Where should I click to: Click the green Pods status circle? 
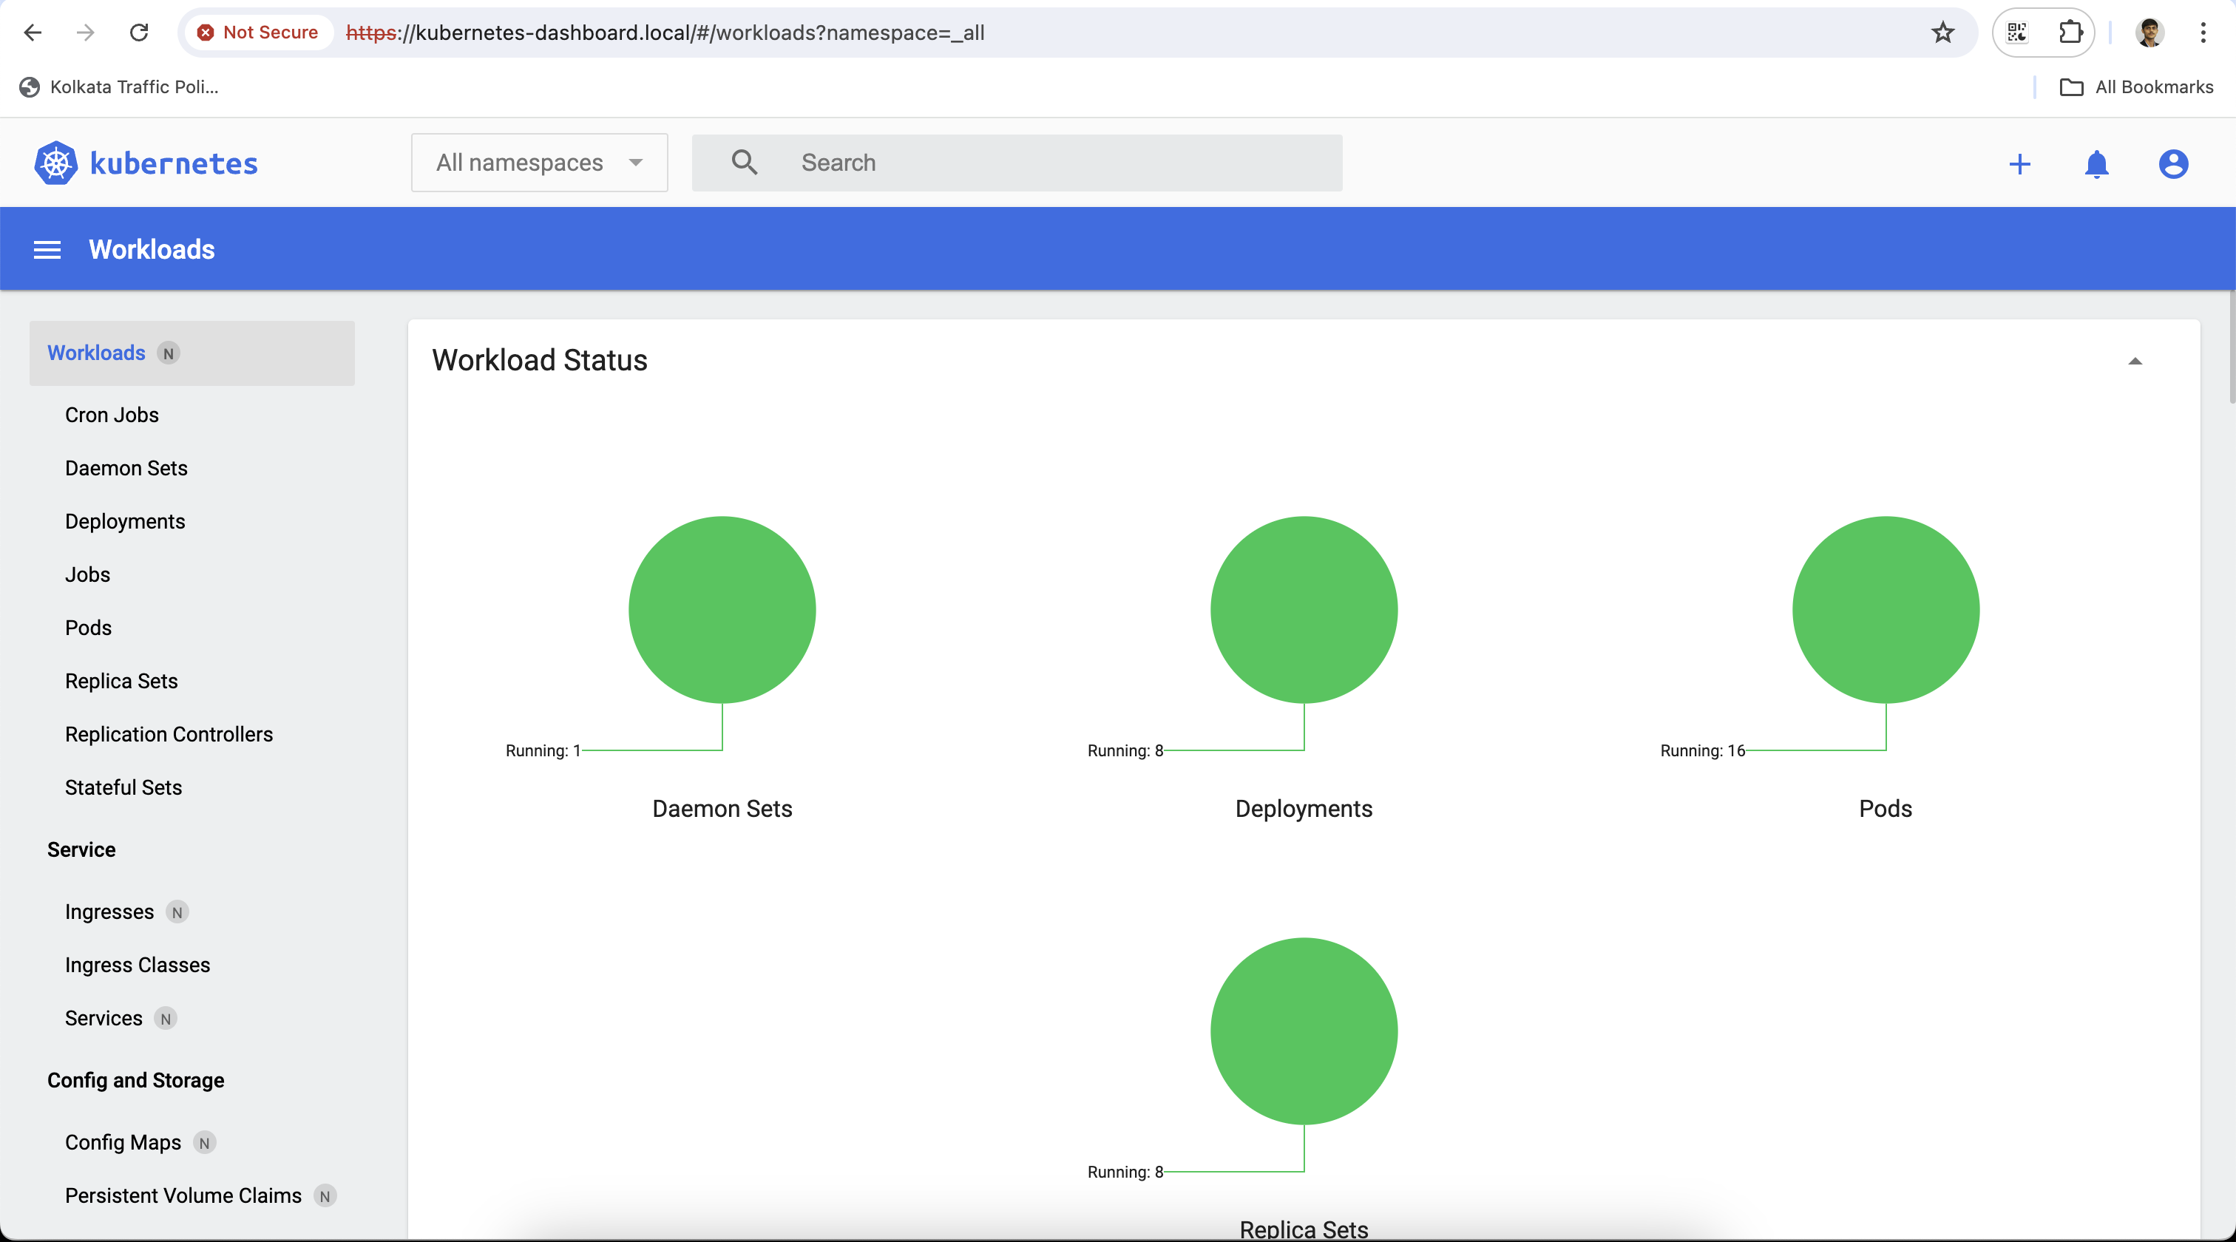1886,609
